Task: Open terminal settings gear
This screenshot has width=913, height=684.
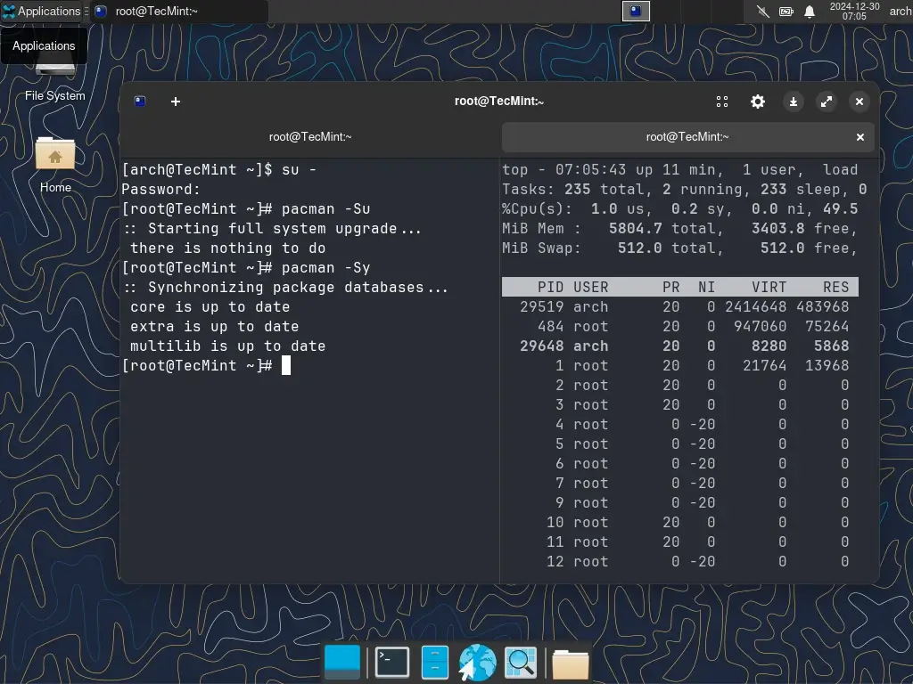Action: point(758,102)
